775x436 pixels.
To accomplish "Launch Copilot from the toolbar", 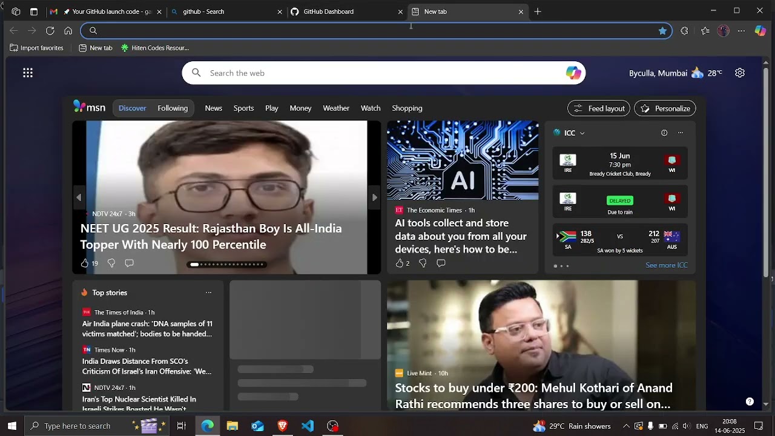I will [760, 31].
